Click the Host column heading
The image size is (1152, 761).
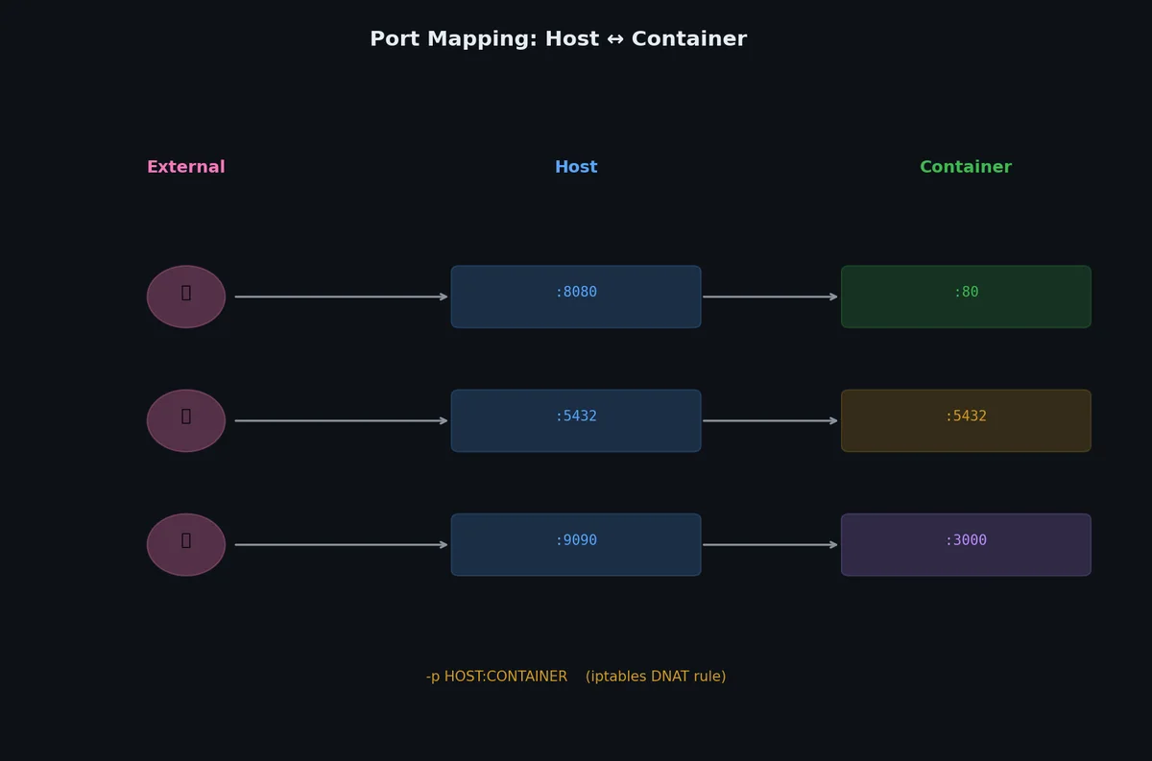pos(576,167)
